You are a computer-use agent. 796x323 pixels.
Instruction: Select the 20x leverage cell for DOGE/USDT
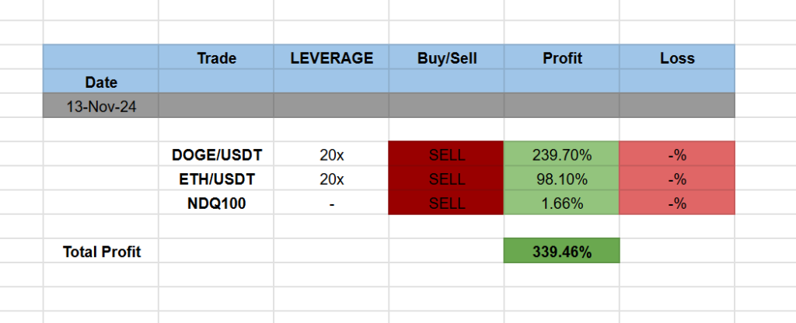[331, 155]
